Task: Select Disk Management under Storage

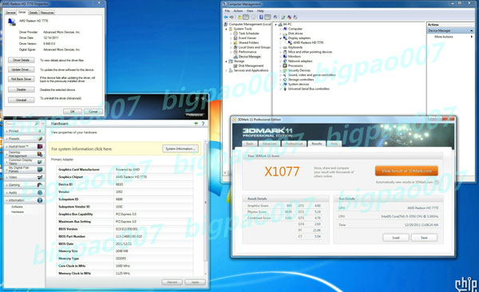Action: coord(251,65)
